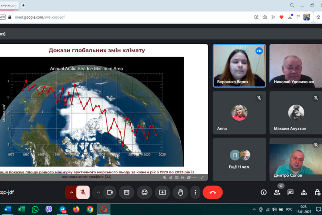Screen dimensions: 322x215
Task: Open the browser profile avatar
Action: point(307,17)
